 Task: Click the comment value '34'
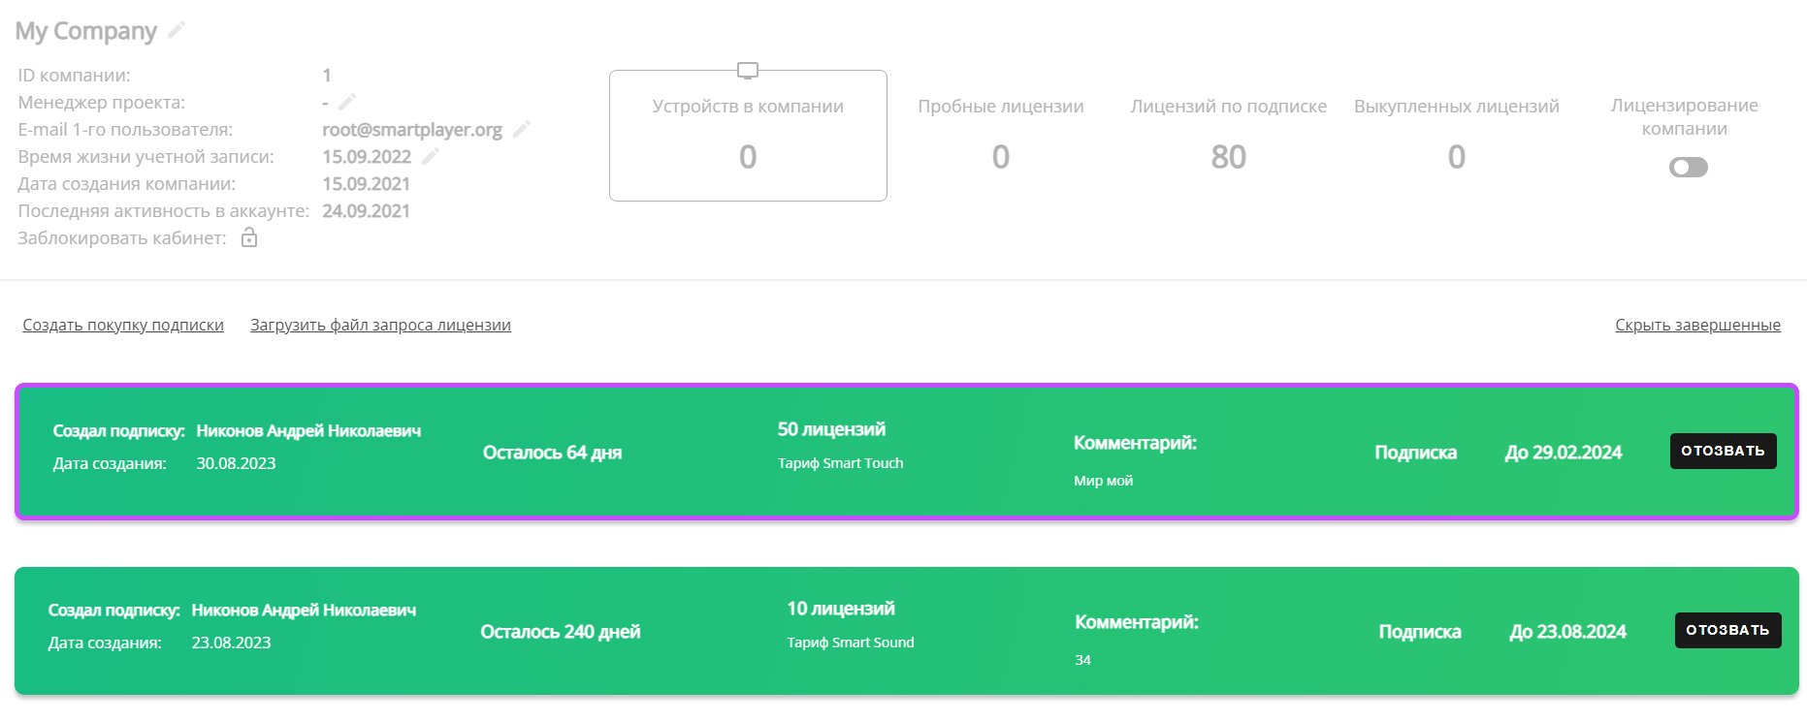click(1082, 660)
